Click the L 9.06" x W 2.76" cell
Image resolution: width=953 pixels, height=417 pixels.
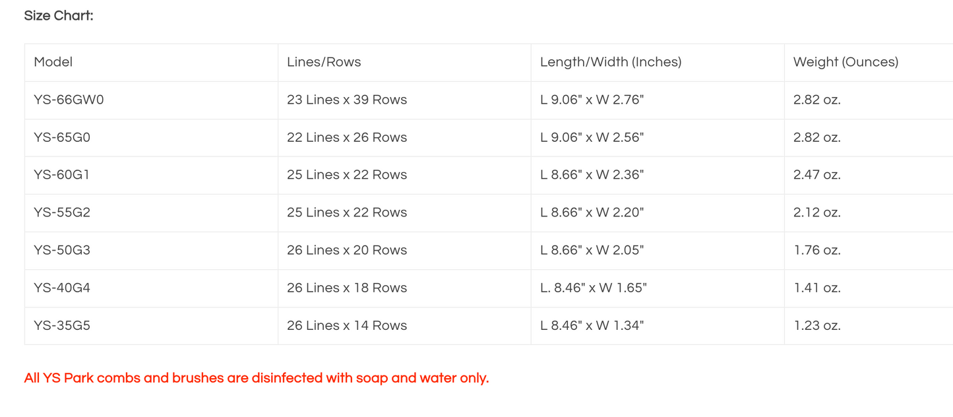pyautogui.click(x=592, y=100)
